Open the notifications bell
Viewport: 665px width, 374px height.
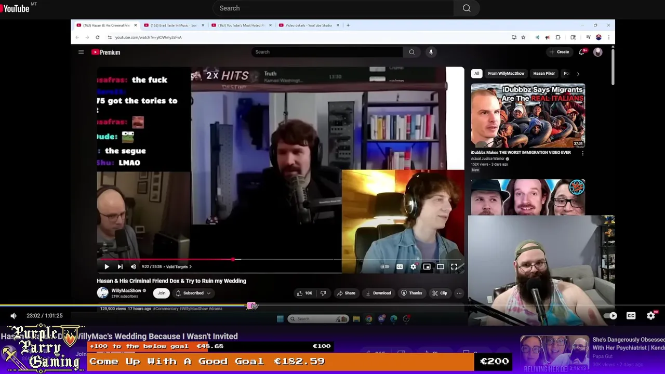coord(582,52)
